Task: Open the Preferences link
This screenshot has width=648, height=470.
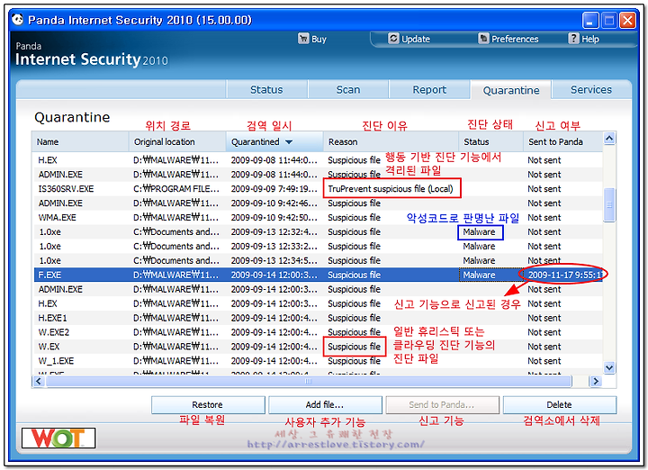Action: tap(515, 39)
